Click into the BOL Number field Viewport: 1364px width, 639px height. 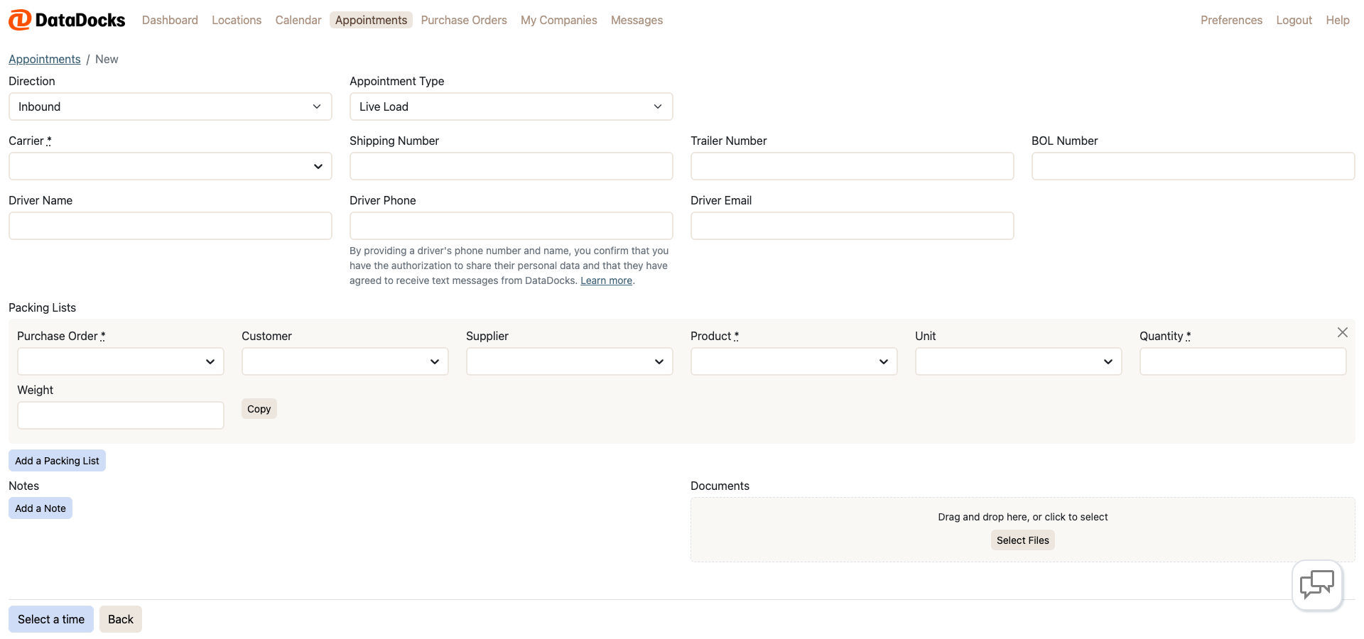[x=1193, y=166]
